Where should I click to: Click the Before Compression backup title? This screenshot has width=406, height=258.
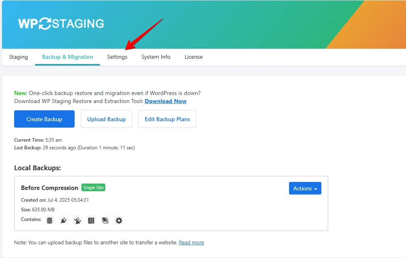[x=50, y=188]
